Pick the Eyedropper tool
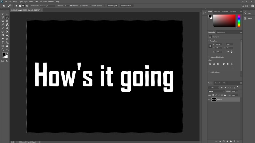The width and height of the screenshot is (255, 143). 3,24
